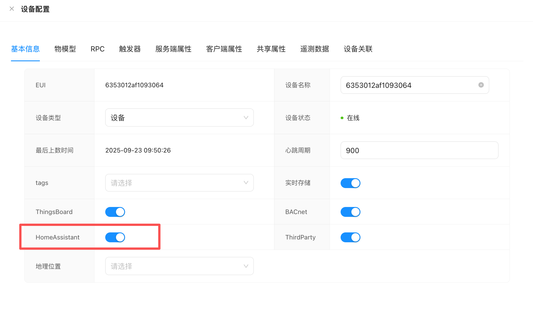Switch to the 物模型 tab
The width and height of the screenshot is (533, 314).
coord(65,49)
